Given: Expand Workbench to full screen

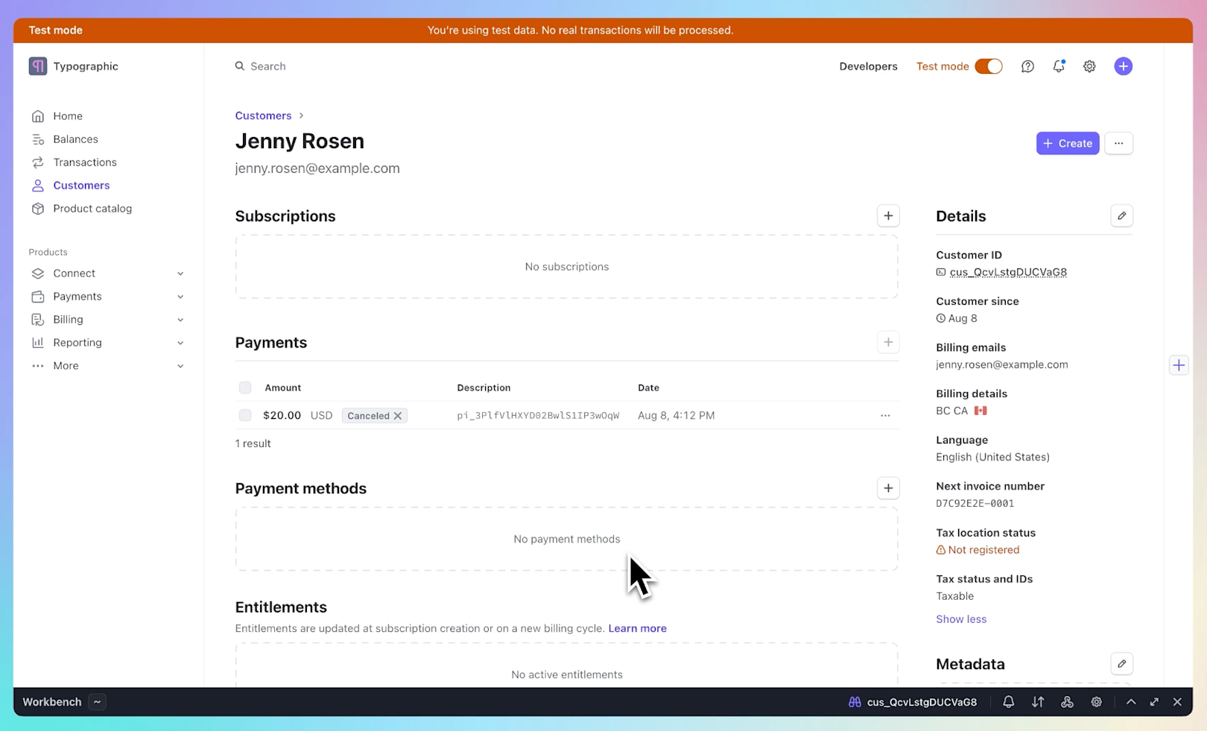Looking at the screenshot, I should click(1154, 702).
